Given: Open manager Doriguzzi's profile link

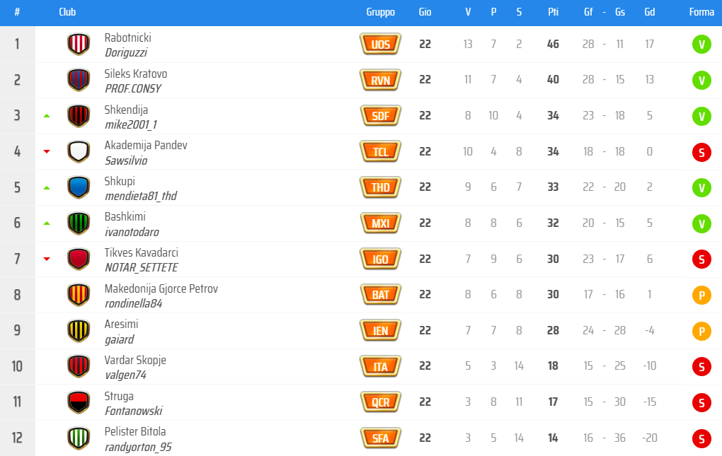Looking at the screenshot, I should click(125, 52).
